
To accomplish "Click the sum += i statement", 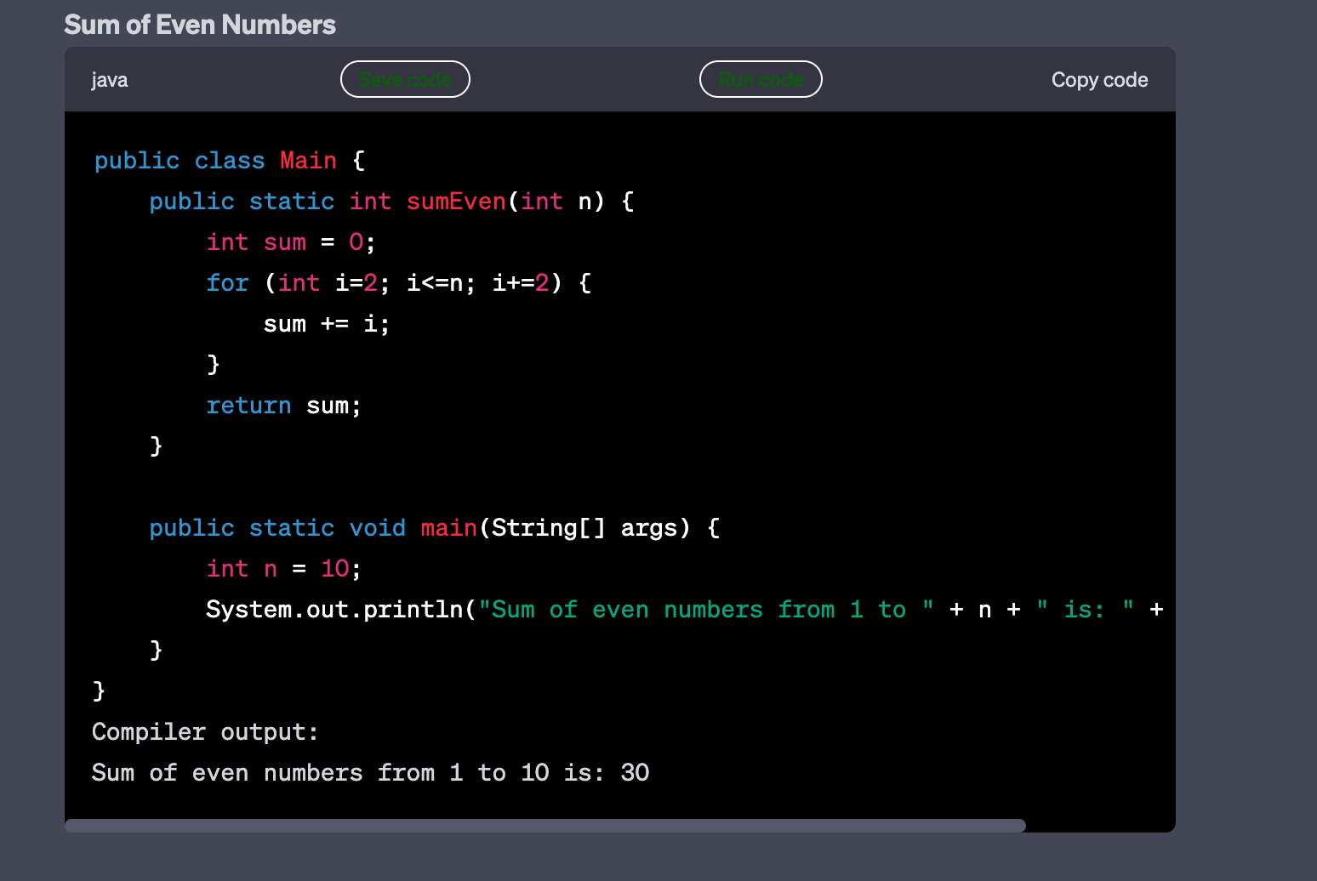I will pos(326,323).
